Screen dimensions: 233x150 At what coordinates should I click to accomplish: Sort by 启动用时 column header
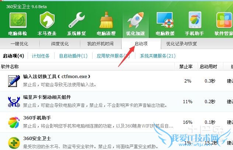[208, 67]
